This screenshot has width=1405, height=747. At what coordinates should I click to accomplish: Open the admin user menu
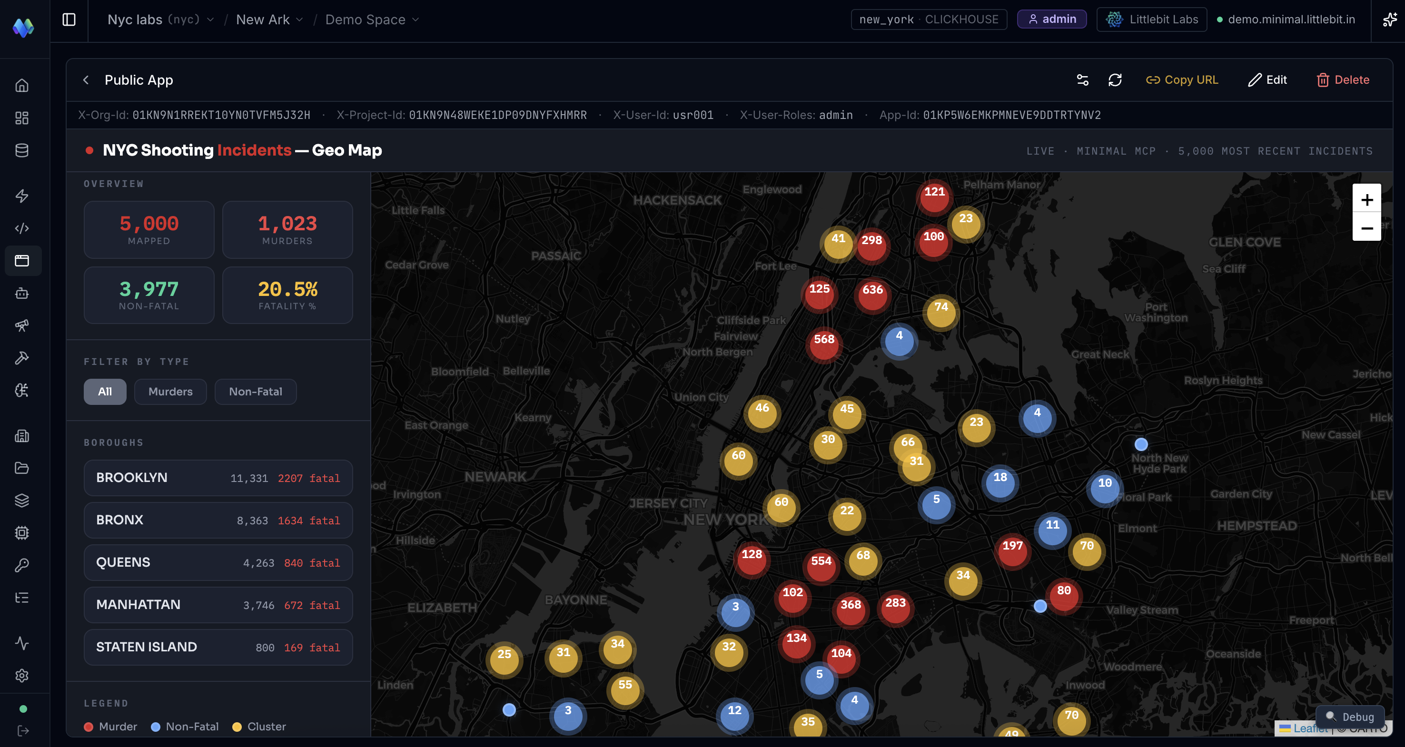[x=1051, y=19]
